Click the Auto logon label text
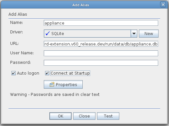This screenshot has height=126, width=169. point(28,73)
